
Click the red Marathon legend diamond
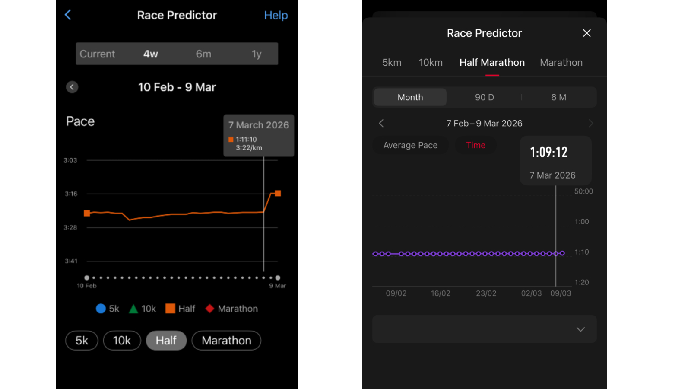click(x=210, y=308)
